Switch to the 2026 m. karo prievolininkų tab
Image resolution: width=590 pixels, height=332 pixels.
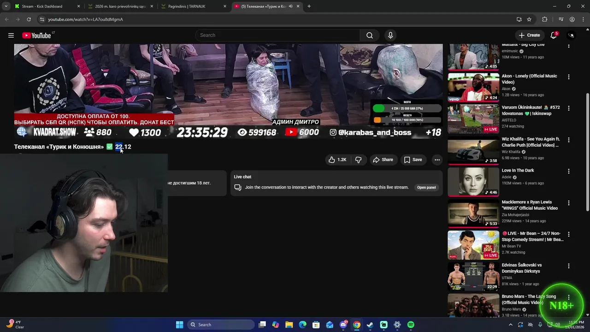pos(120,6)
